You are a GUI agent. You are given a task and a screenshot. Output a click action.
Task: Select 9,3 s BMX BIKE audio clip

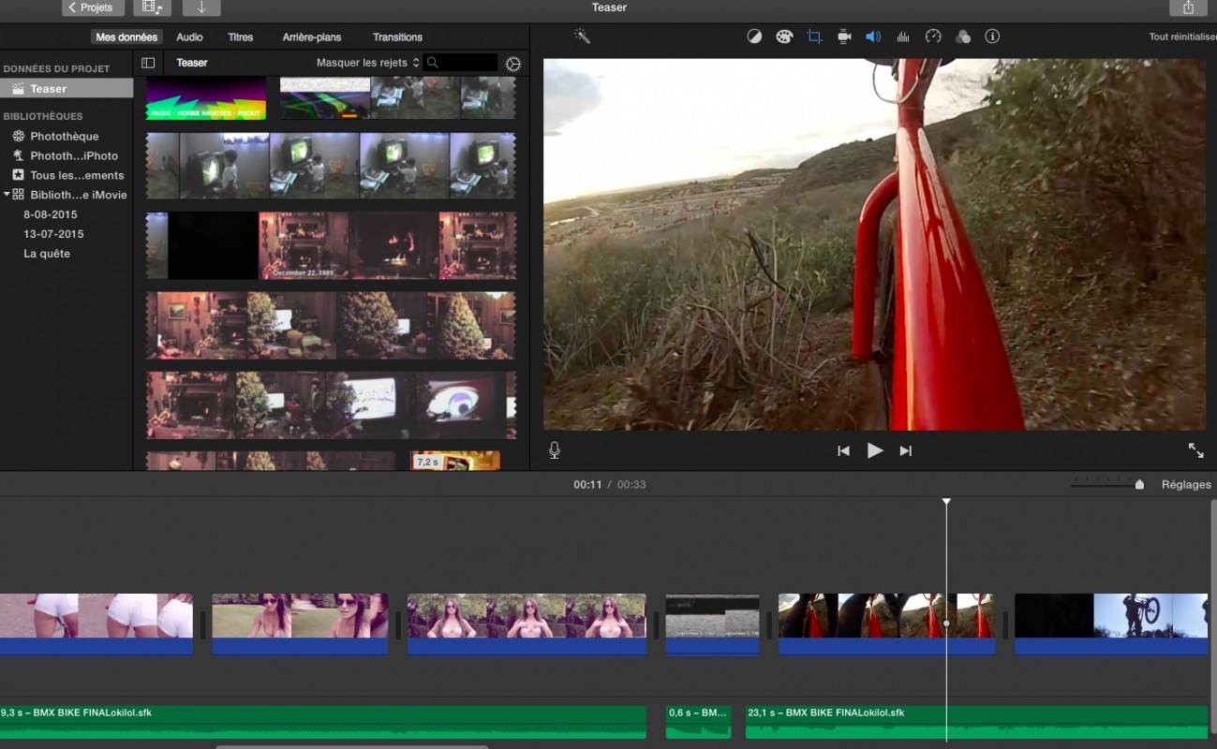click(322, 722)
